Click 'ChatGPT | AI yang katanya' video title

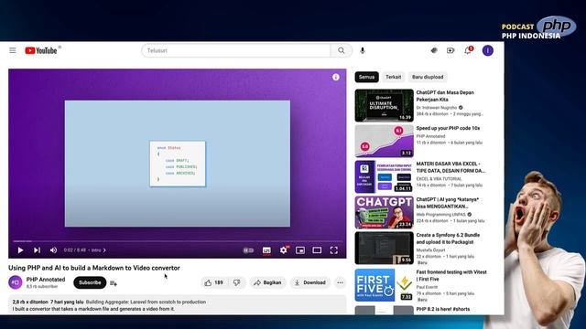(x=448, y=203)
